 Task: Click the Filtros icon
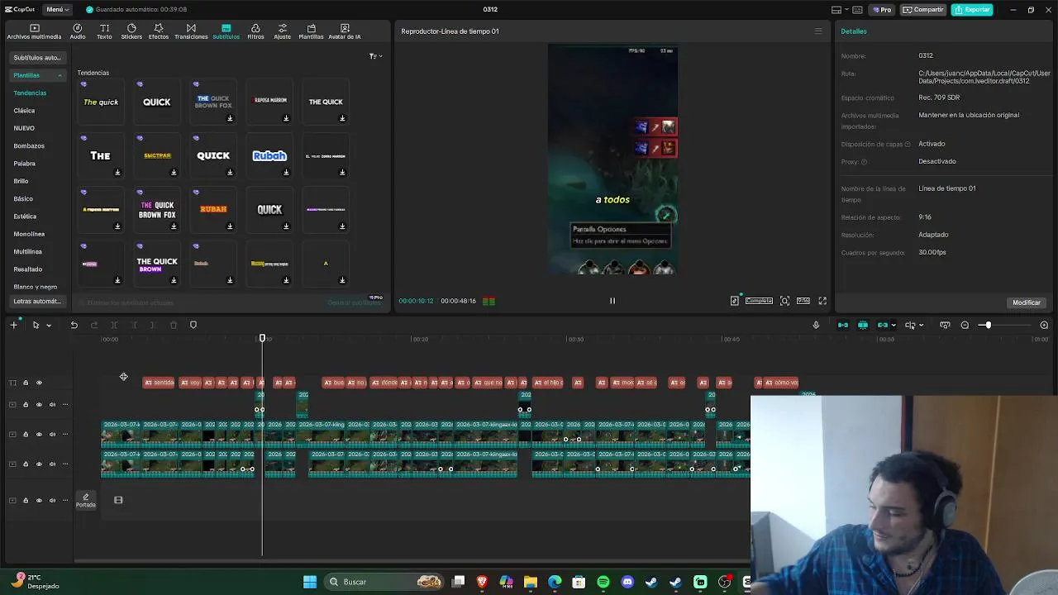(255, 31)
